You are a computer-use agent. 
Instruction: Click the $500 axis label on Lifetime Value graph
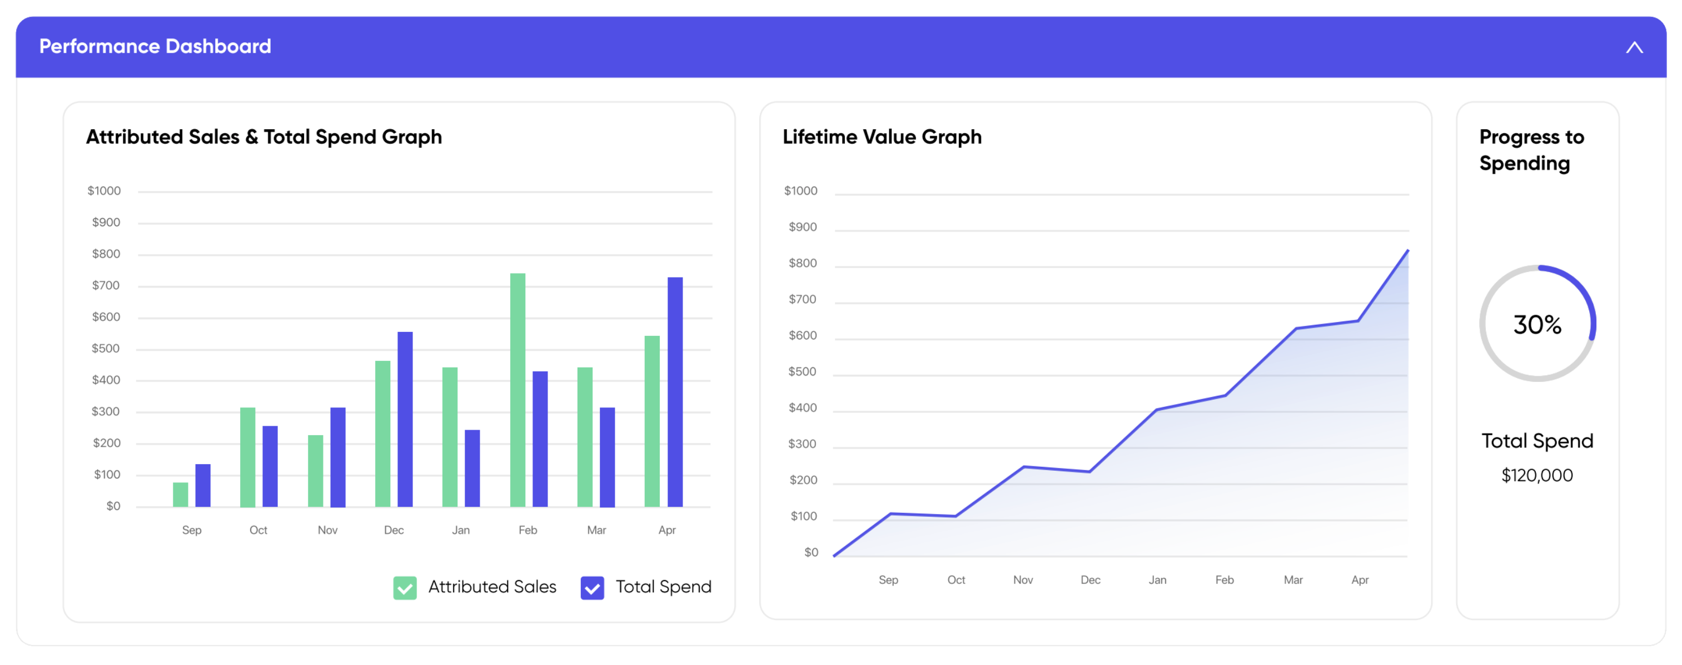point(803,371)
